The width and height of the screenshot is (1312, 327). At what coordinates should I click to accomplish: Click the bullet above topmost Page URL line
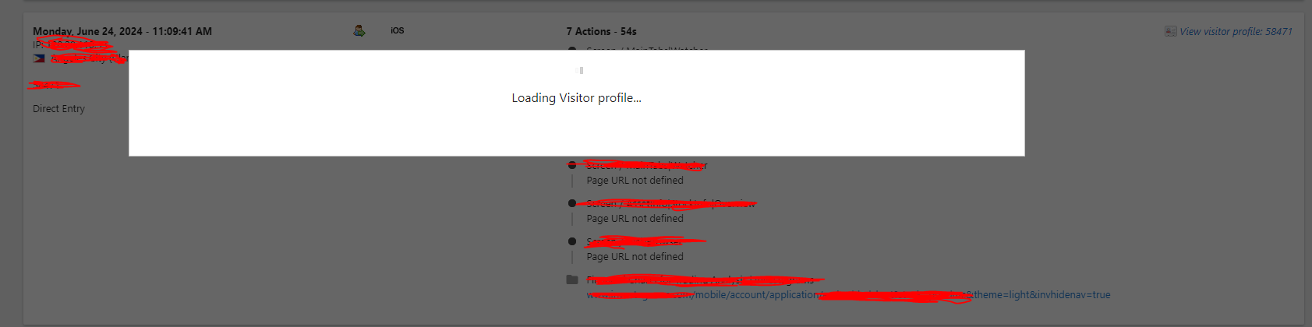tap(572, 165)
